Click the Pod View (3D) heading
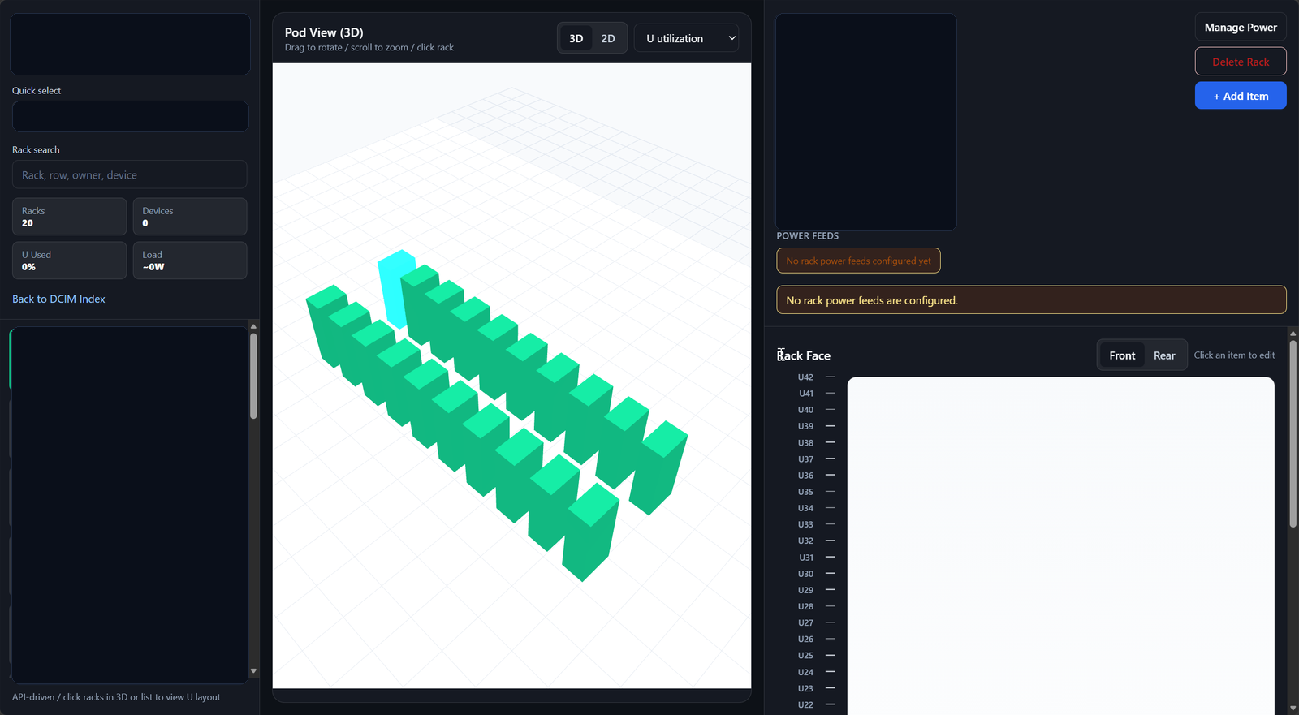Viewport: 1299px width, 715px height. click(x=324, y=32)
